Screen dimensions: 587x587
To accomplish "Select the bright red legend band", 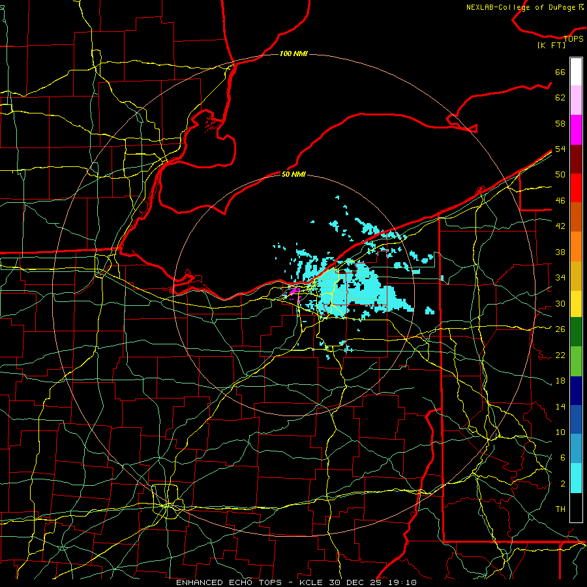I will (576, 188).
